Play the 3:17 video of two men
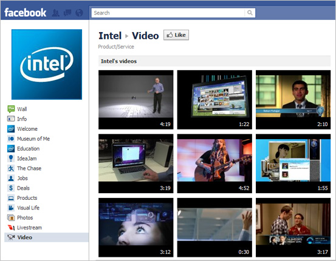Viewport: 336px width, 261px height. (293, 228)
